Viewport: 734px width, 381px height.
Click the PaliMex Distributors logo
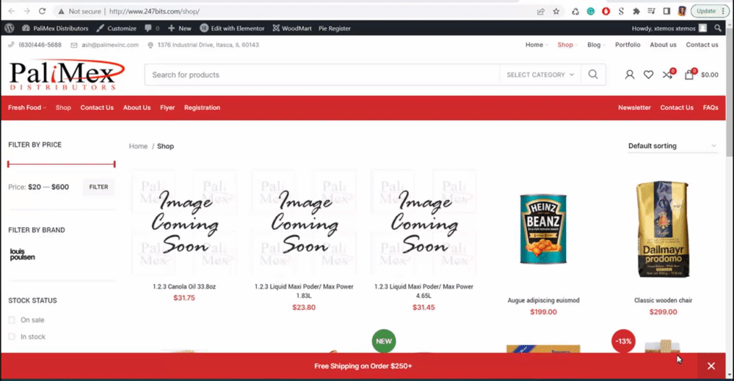tap(67, 74)
